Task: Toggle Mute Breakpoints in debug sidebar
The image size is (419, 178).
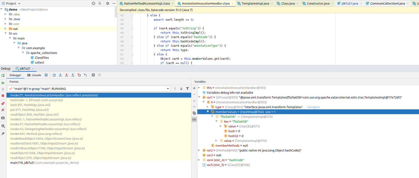Action: coord(3,110)
